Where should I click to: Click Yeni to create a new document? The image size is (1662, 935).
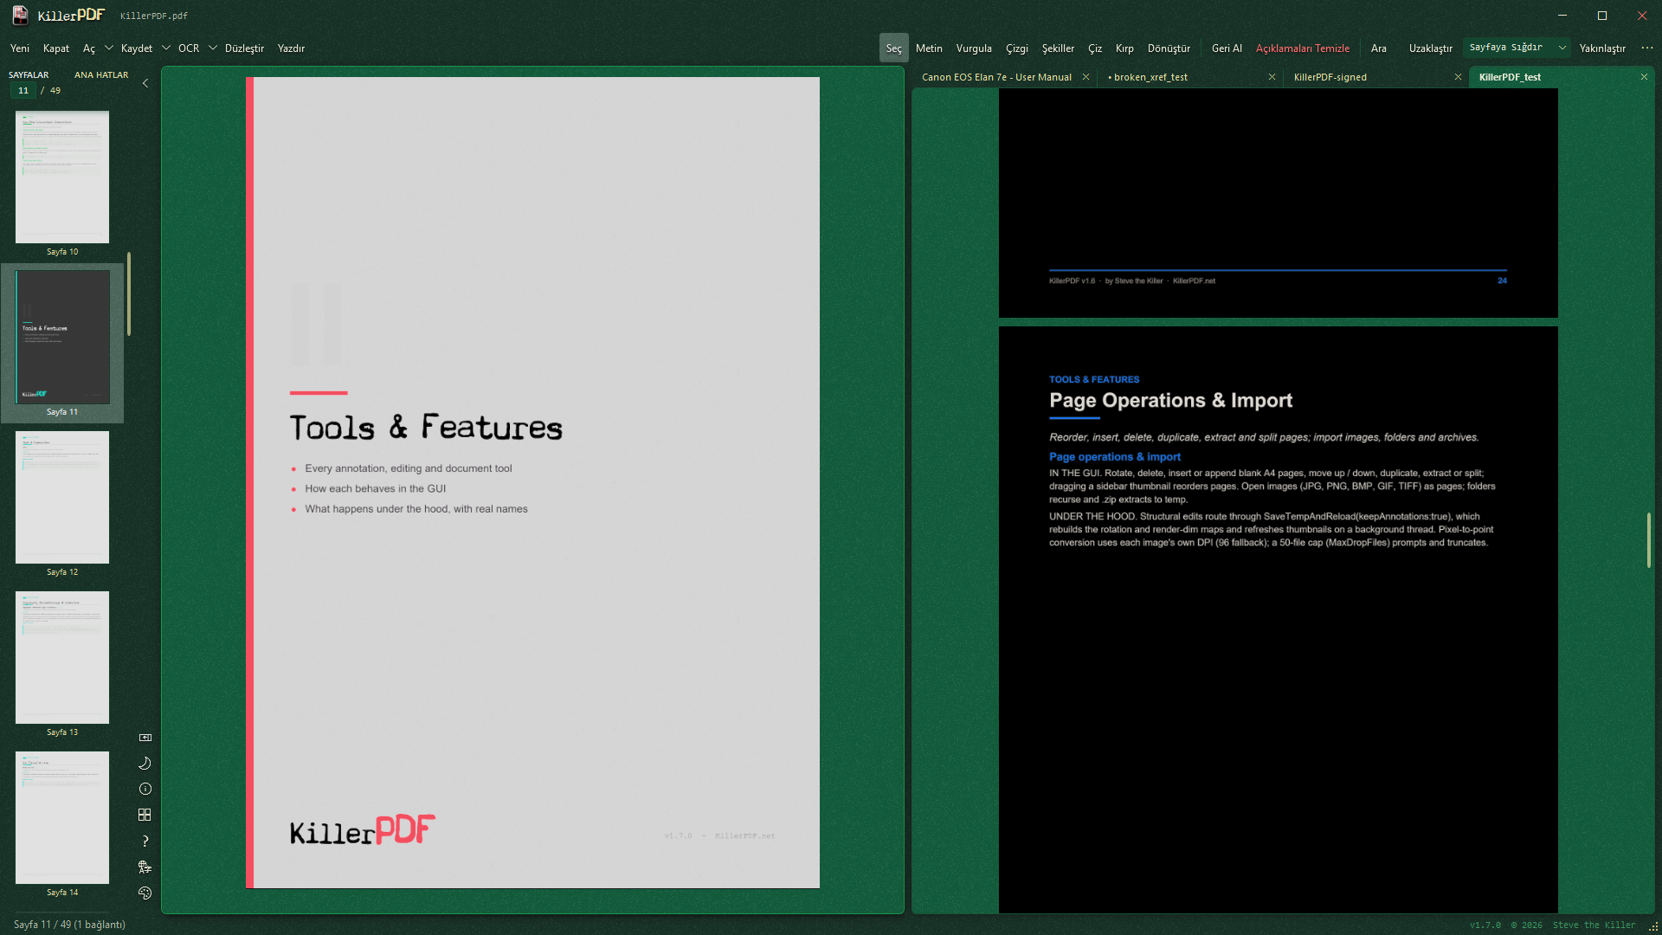pos(20,48)
